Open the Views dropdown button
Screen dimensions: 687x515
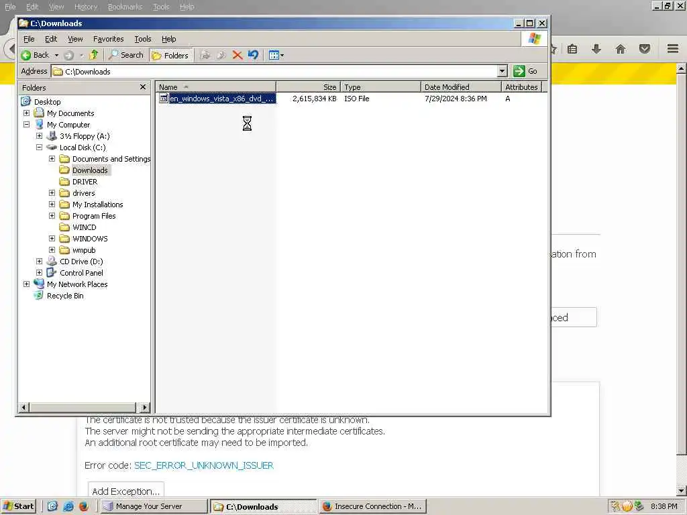(276, 55)
